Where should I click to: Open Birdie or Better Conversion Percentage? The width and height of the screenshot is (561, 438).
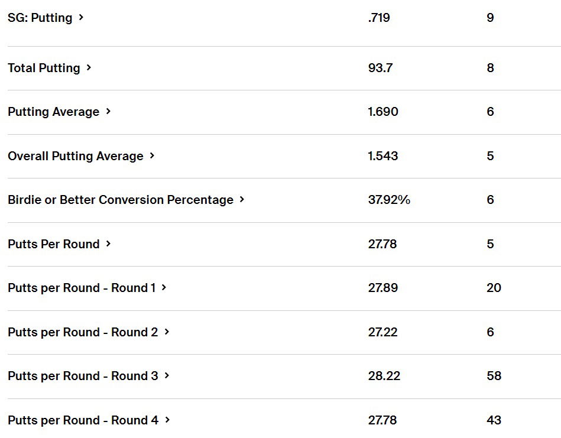pos(120,200)
